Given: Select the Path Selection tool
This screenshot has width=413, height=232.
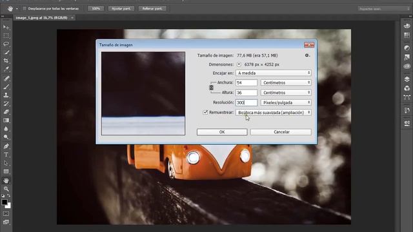Looking at the screenshot, I should coord(6,163).
